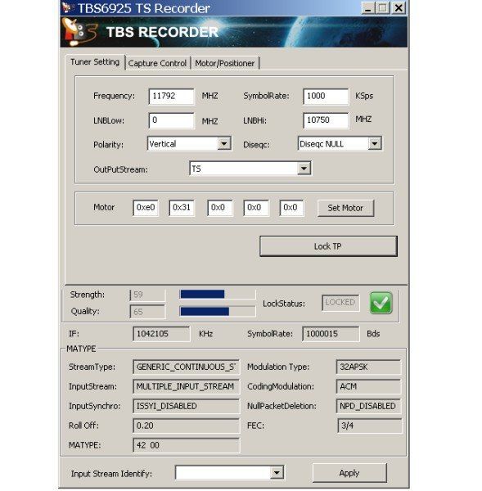Click the LNBHi 10750 field
Image resolution: width=482 pixels, height=491 pixels.
point(326,120)
